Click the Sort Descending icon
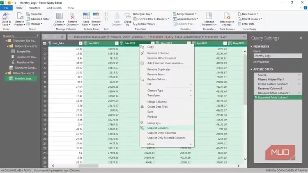This screenshot has height=173, width=308. [x=106, y=19]
